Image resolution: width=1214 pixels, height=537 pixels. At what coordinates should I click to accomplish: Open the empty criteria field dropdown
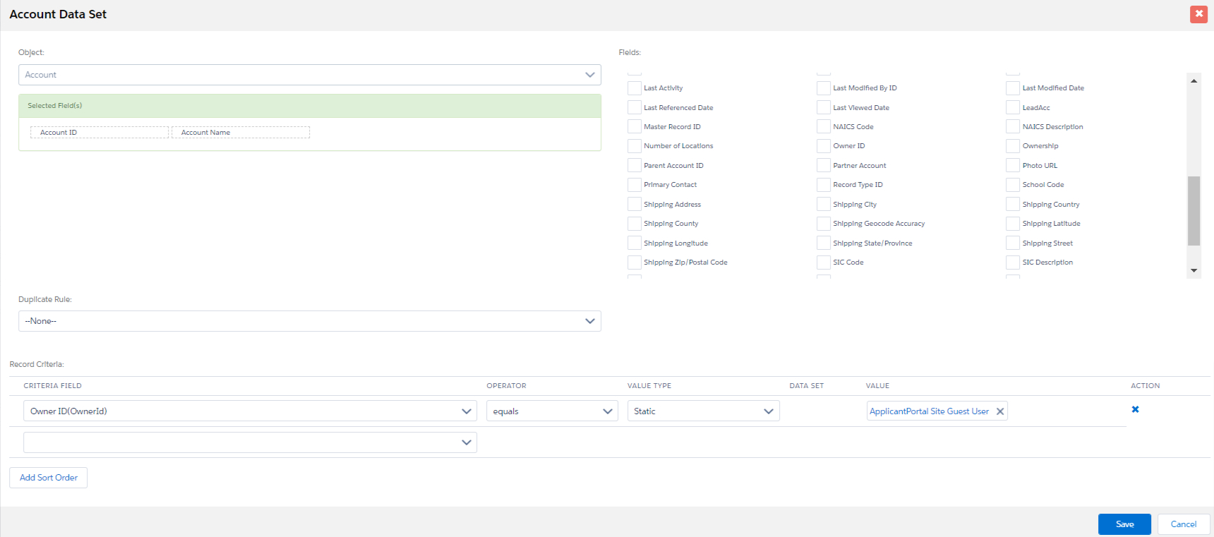(x=250, y=442)
